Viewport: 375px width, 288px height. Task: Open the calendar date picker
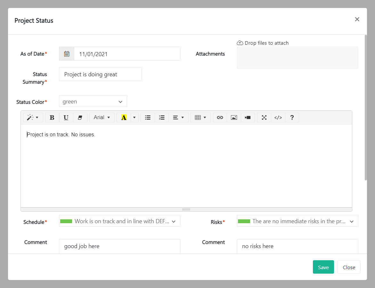pyautogui.click(x=66, y=53)
